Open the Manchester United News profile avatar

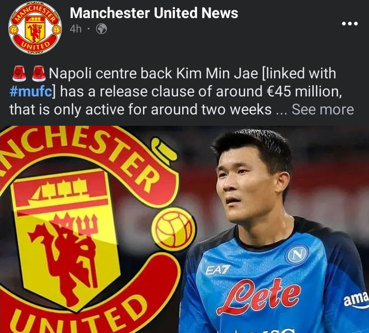(35, 28)
